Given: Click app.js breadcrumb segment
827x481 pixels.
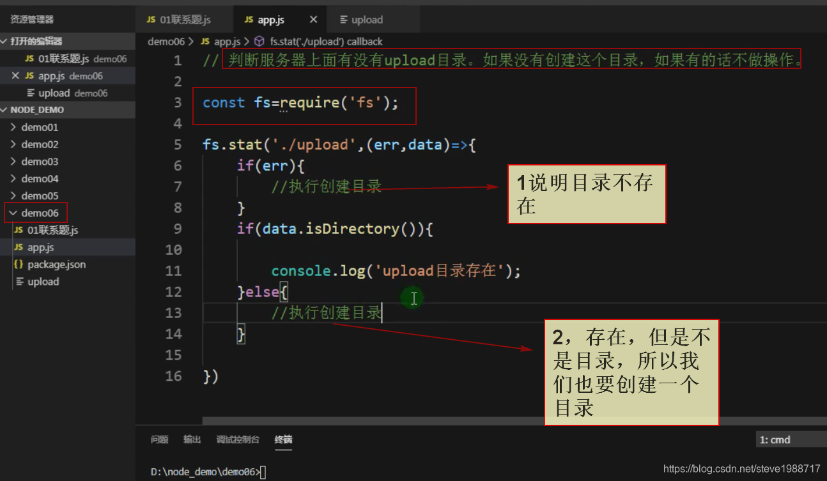Looking at the screenshot, I should [227, 42].
